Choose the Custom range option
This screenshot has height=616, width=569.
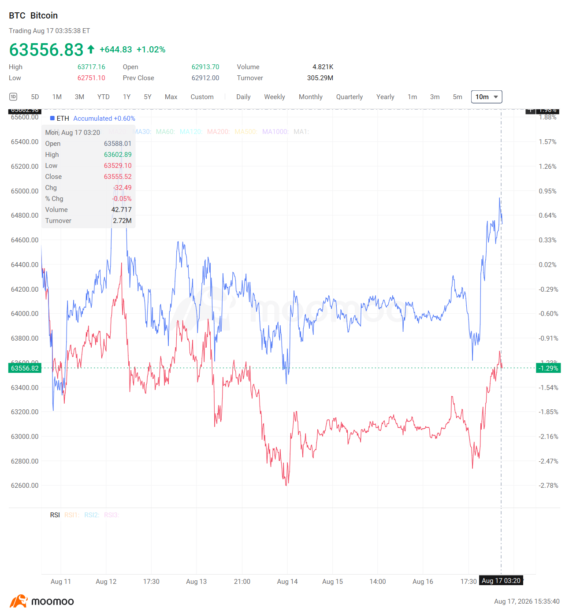pos(202,97)
